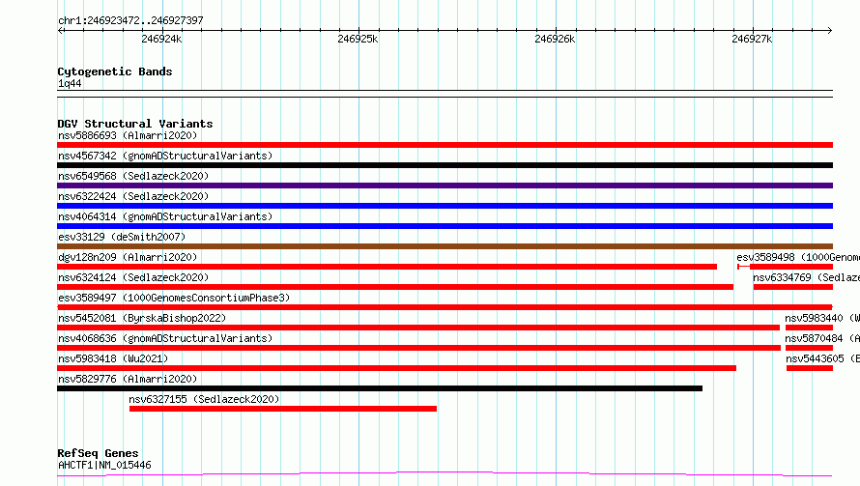Viewport: 860px width, 486px height.
Task: Open nsv4567342 (gnomADStructuralVariants) label
Action: pos(165,156)
